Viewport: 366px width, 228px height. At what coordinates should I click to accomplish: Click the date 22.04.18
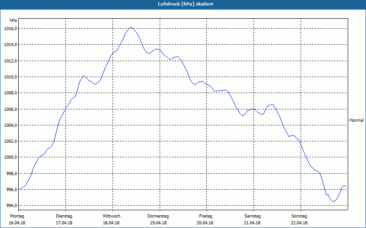[x=299, y=223]
